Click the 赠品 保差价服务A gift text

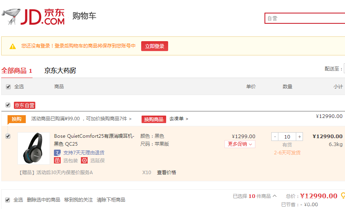(55, 173)
